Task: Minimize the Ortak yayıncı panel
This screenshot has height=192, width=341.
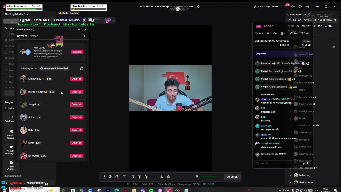Action: point(79,29)
